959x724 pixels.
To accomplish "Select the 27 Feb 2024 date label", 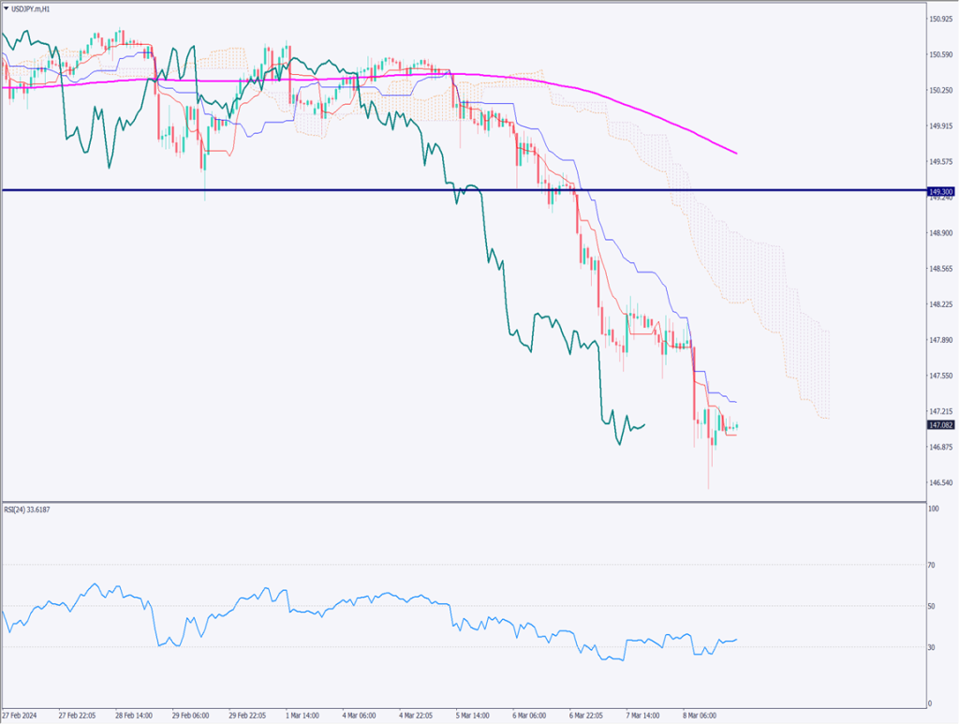I will [23, 715].
